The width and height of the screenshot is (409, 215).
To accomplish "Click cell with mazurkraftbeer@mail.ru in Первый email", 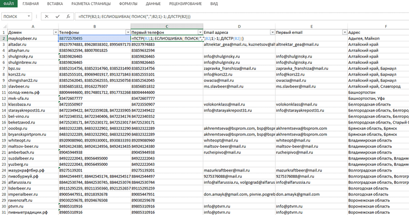I will (x=311, y=171).
